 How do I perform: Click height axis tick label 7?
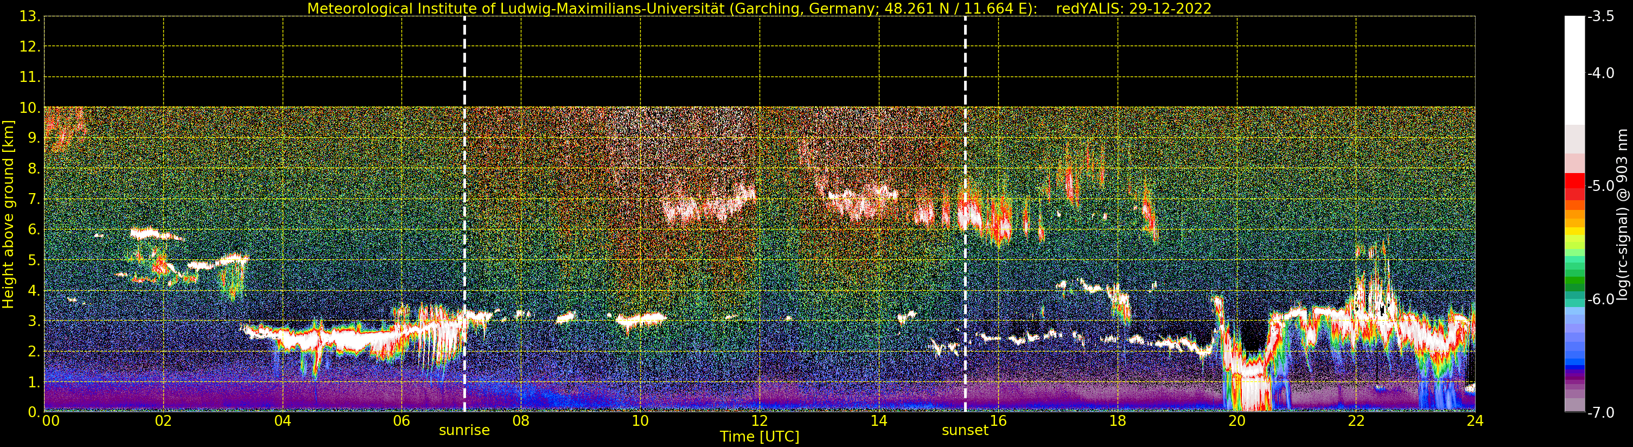33,199
